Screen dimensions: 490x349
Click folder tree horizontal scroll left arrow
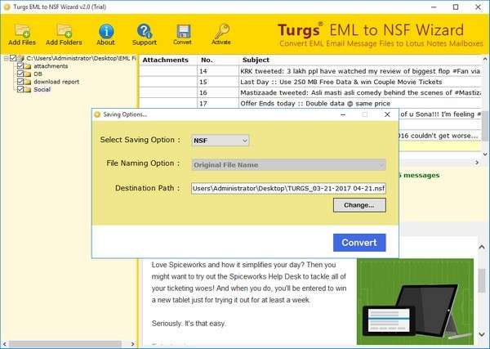click(5, 344)
